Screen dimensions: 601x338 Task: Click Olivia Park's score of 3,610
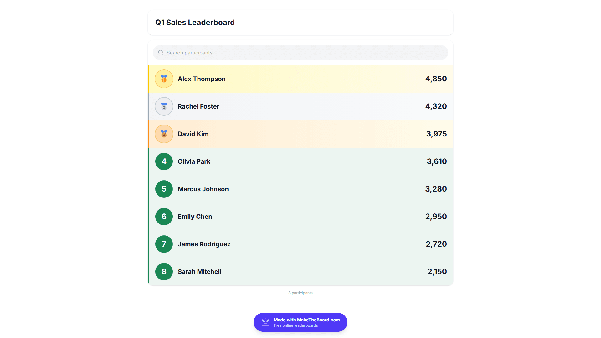tap(437, 161)
